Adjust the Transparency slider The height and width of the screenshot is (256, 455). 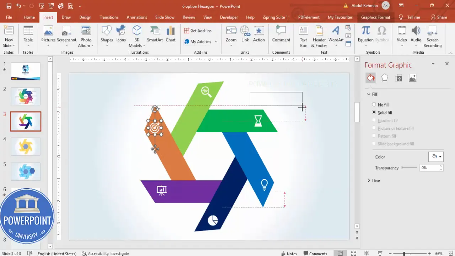click(409, 167)
